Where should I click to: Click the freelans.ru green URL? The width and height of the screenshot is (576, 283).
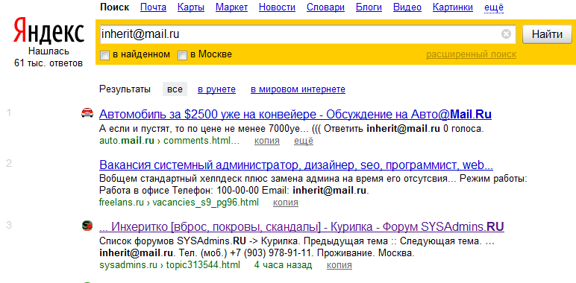click(x=179, y=203)
